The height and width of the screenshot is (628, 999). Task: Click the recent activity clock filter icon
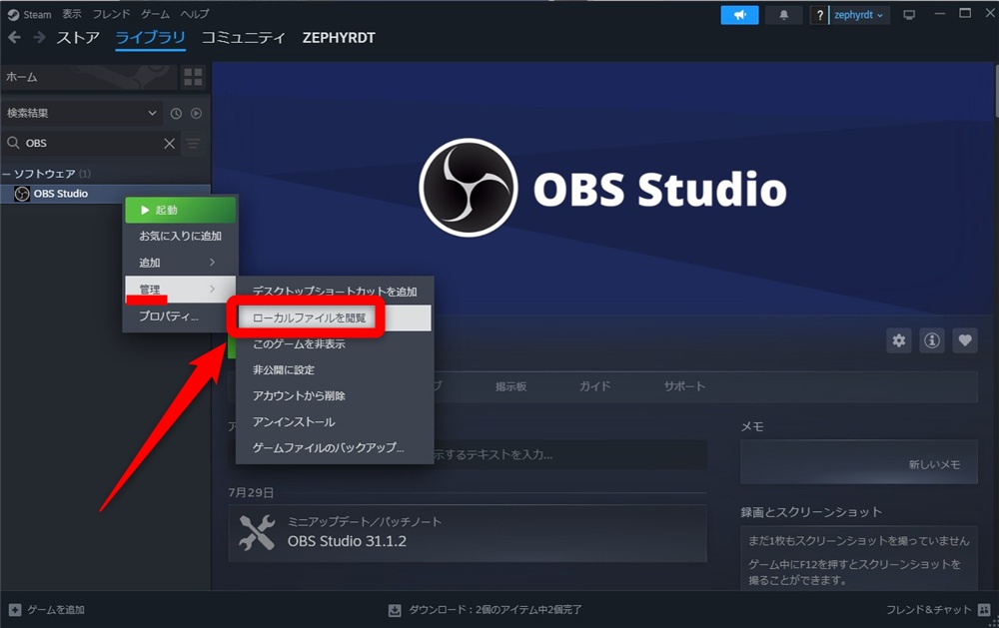pos(176,114)
